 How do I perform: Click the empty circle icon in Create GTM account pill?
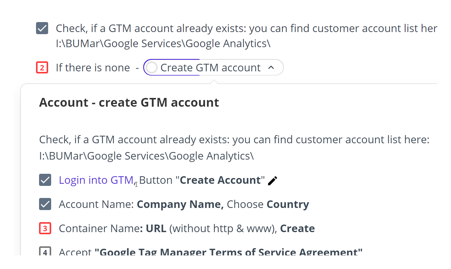[152, 68]
